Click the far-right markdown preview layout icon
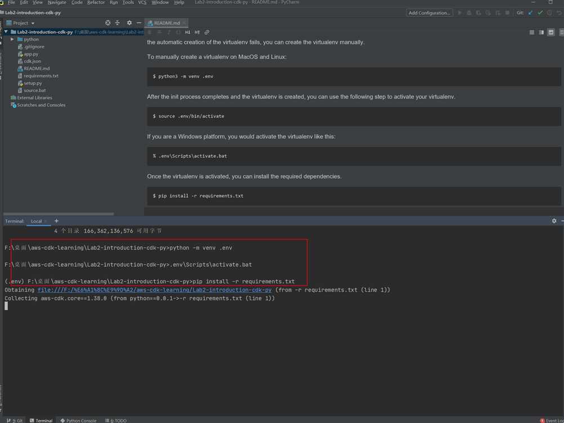Image resolution: width=564 pixels, height=423 pixels. click(x=561, y=33)
